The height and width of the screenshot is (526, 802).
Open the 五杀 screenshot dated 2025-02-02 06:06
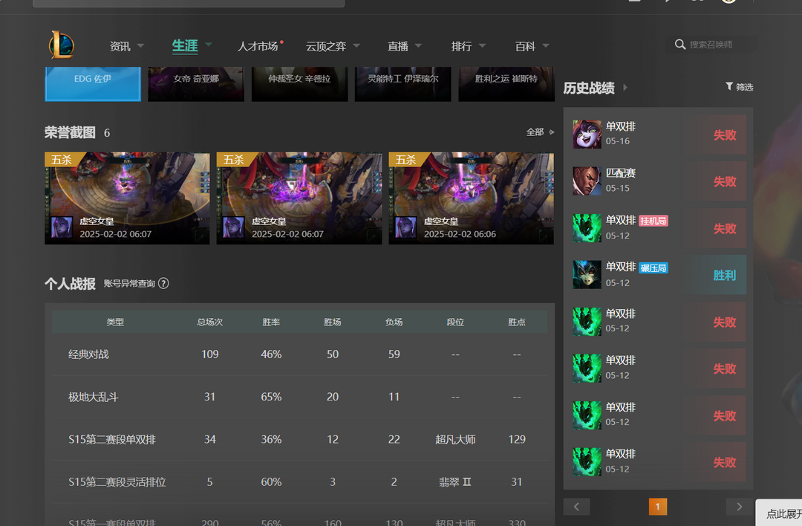pos(471,198)
